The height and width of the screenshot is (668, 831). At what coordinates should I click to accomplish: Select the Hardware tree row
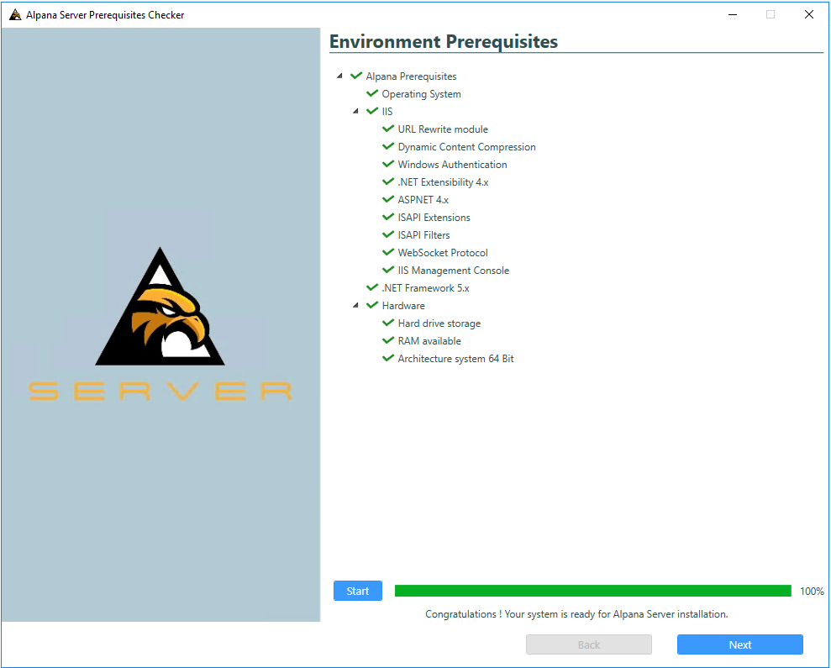point(396,305)
